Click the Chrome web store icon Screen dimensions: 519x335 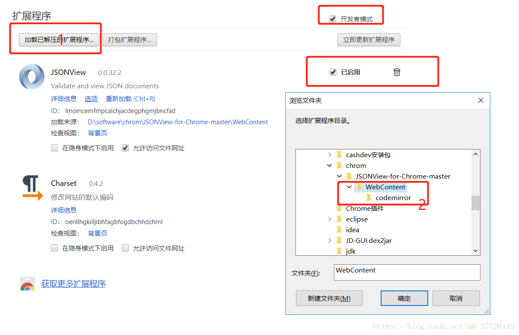27,284
